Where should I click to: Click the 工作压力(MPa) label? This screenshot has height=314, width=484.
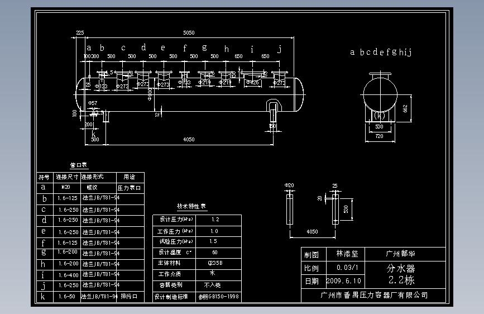point(175,231)
